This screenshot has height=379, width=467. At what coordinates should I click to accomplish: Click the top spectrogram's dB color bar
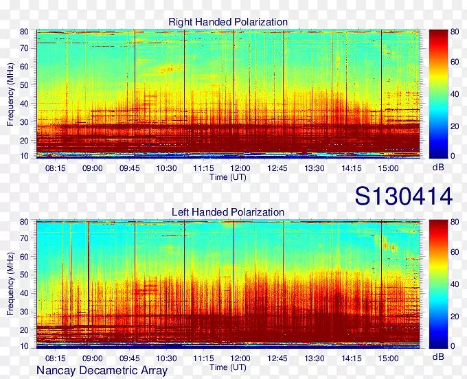(x=437, y=93)
